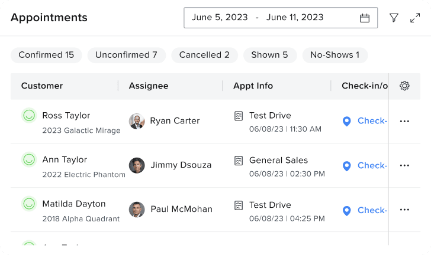Click the Test Drive icon for Ross Taylor
The width and height of the screenshot is (431, 255).
(239, 116)
